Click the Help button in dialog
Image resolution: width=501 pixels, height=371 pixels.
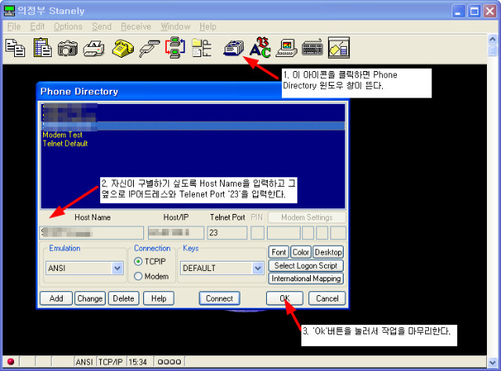click(x=159, y=298)
